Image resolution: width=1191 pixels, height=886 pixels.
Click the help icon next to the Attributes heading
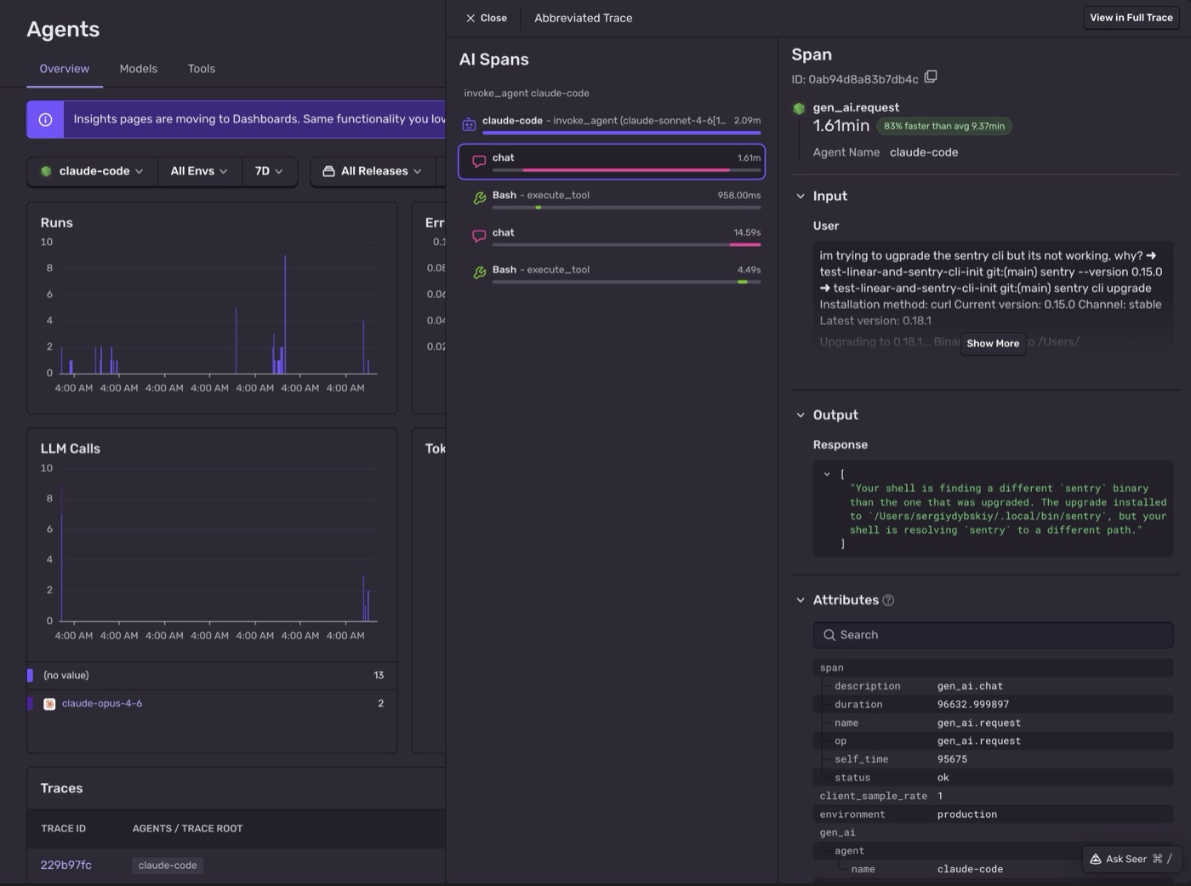pos(888,600)
